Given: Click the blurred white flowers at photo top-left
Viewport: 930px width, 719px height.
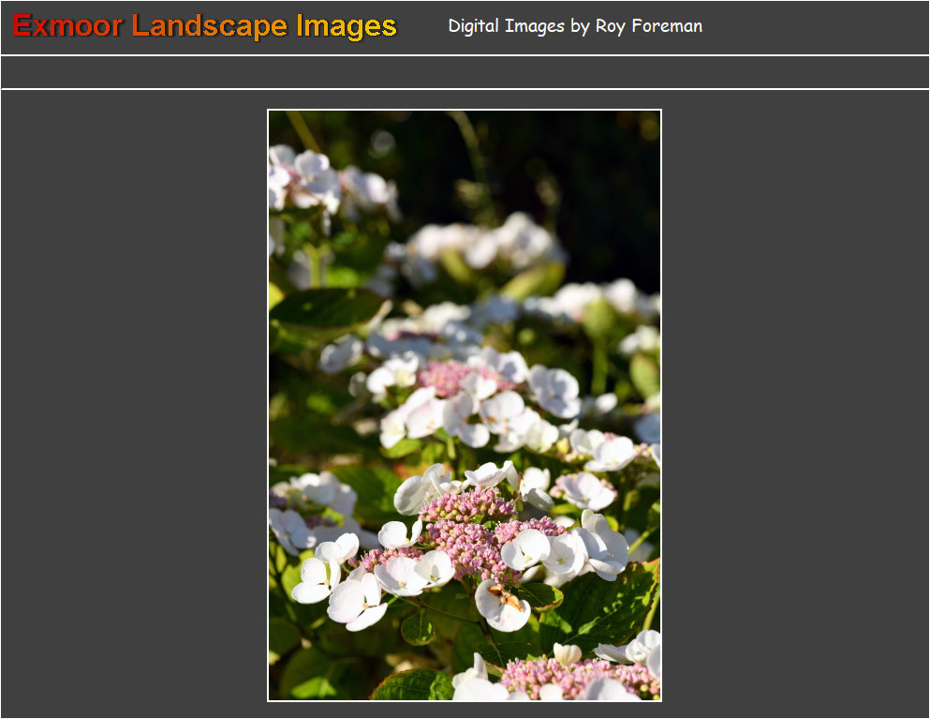Looking at the screenshot, I should pyautogui.click(x=309, y=178).
